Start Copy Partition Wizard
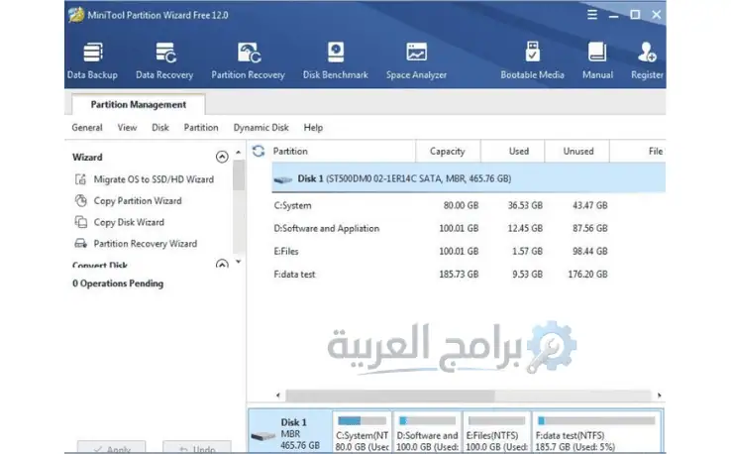731x454 pixels. [138, 200]
